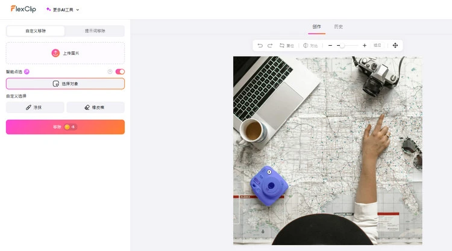Click the plus zoom-in icon
The height and width of the screenshot is (251, 452).
pos(365,46)
